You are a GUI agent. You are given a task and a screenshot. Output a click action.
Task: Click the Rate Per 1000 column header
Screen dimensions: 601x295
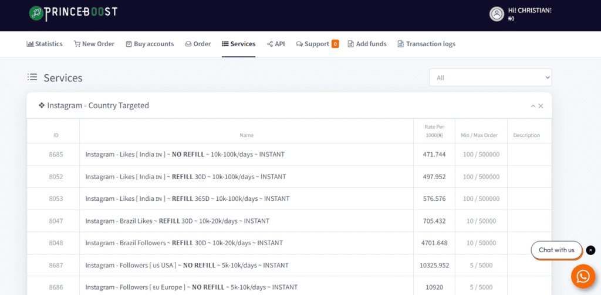click(434, 131)
